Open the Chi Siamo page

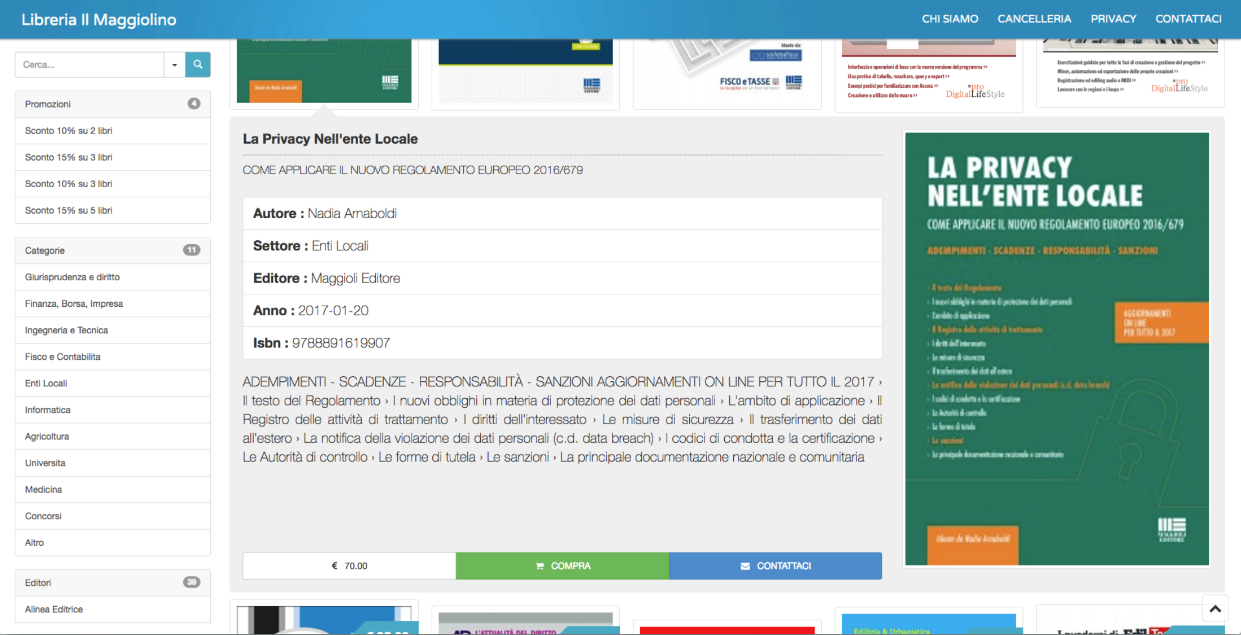pos(950,19)
